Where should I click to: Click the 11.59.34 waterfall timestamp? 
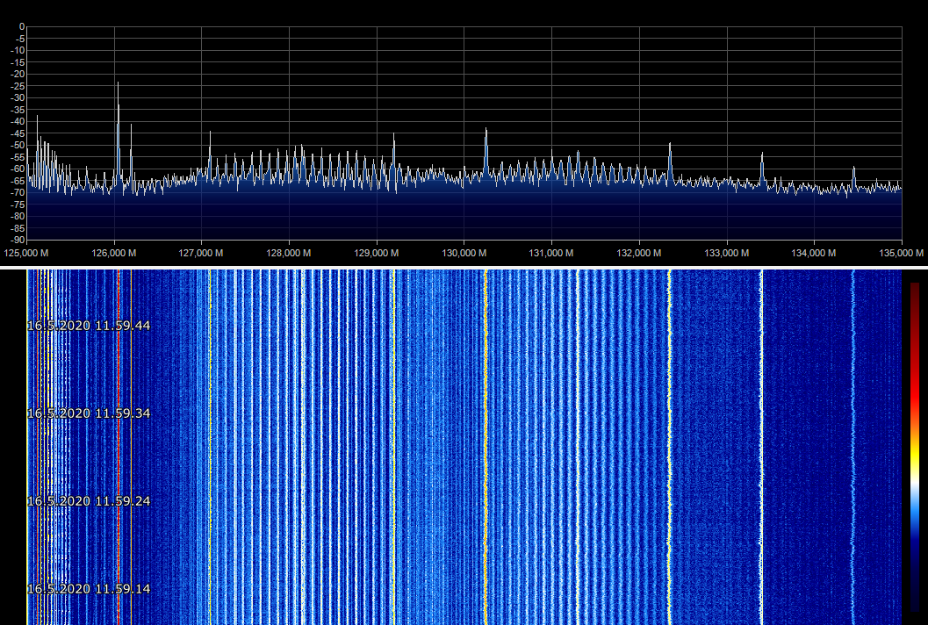89,413
